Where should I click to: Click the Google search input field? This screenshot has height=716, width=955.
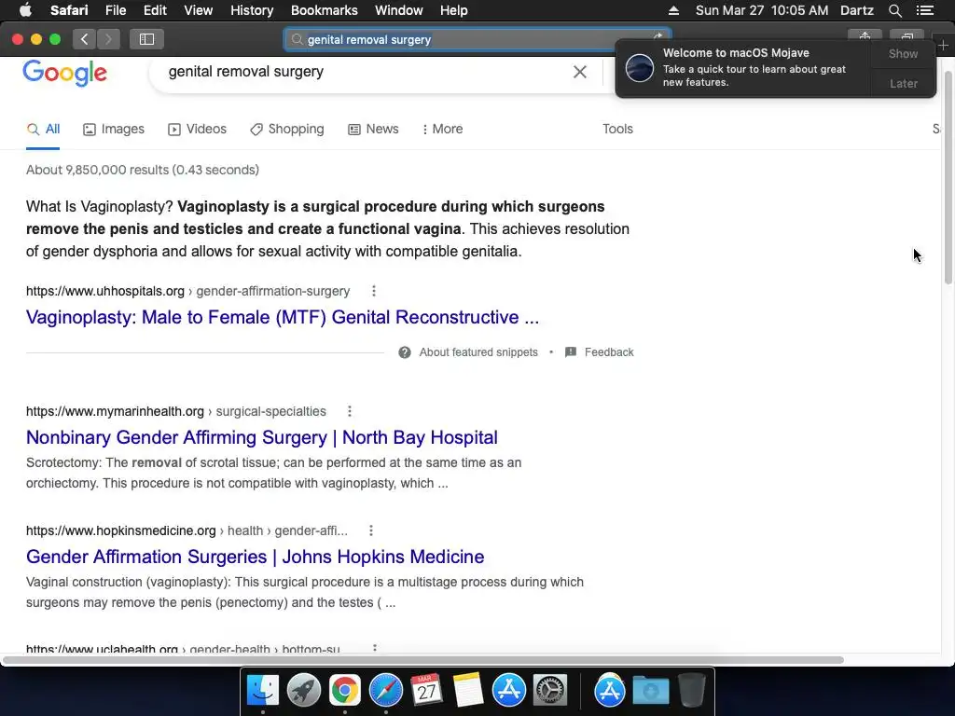[366, 72]
